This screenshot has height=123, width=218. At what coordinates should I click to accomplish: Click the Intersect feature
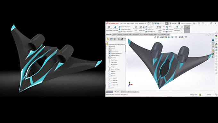[170, 29]
